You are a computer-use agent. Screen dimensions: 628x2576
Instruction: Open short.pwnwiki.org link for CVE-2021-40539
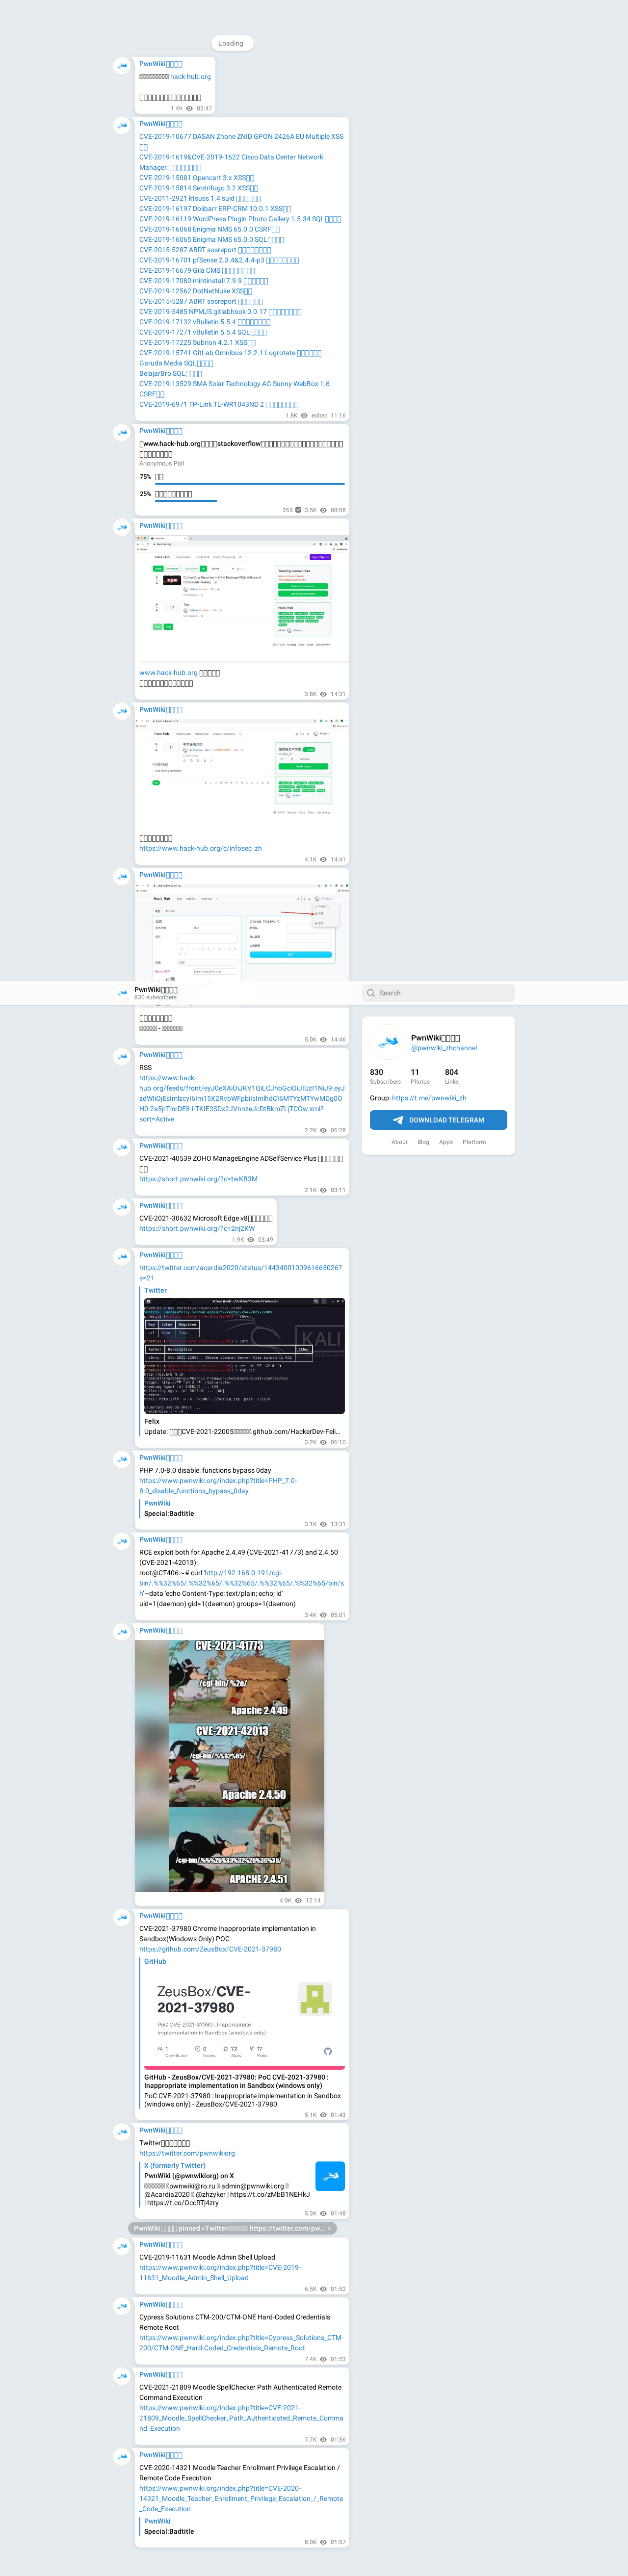coord(198,1179)
